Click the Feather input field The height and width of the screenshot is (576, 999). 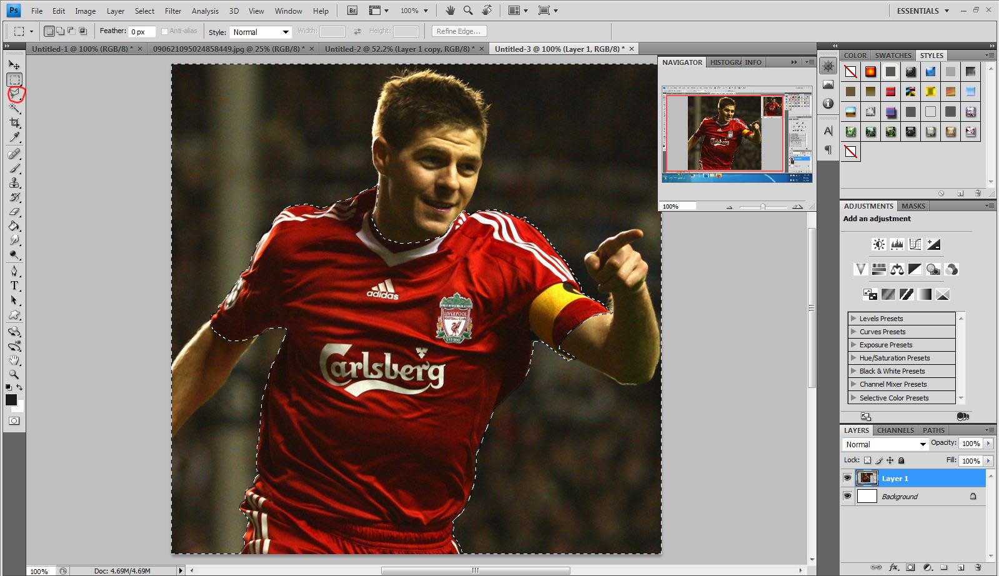point(142,31)
